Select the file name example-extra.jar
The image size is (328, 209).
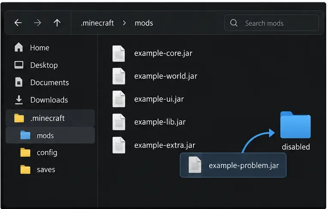point(165,145)
